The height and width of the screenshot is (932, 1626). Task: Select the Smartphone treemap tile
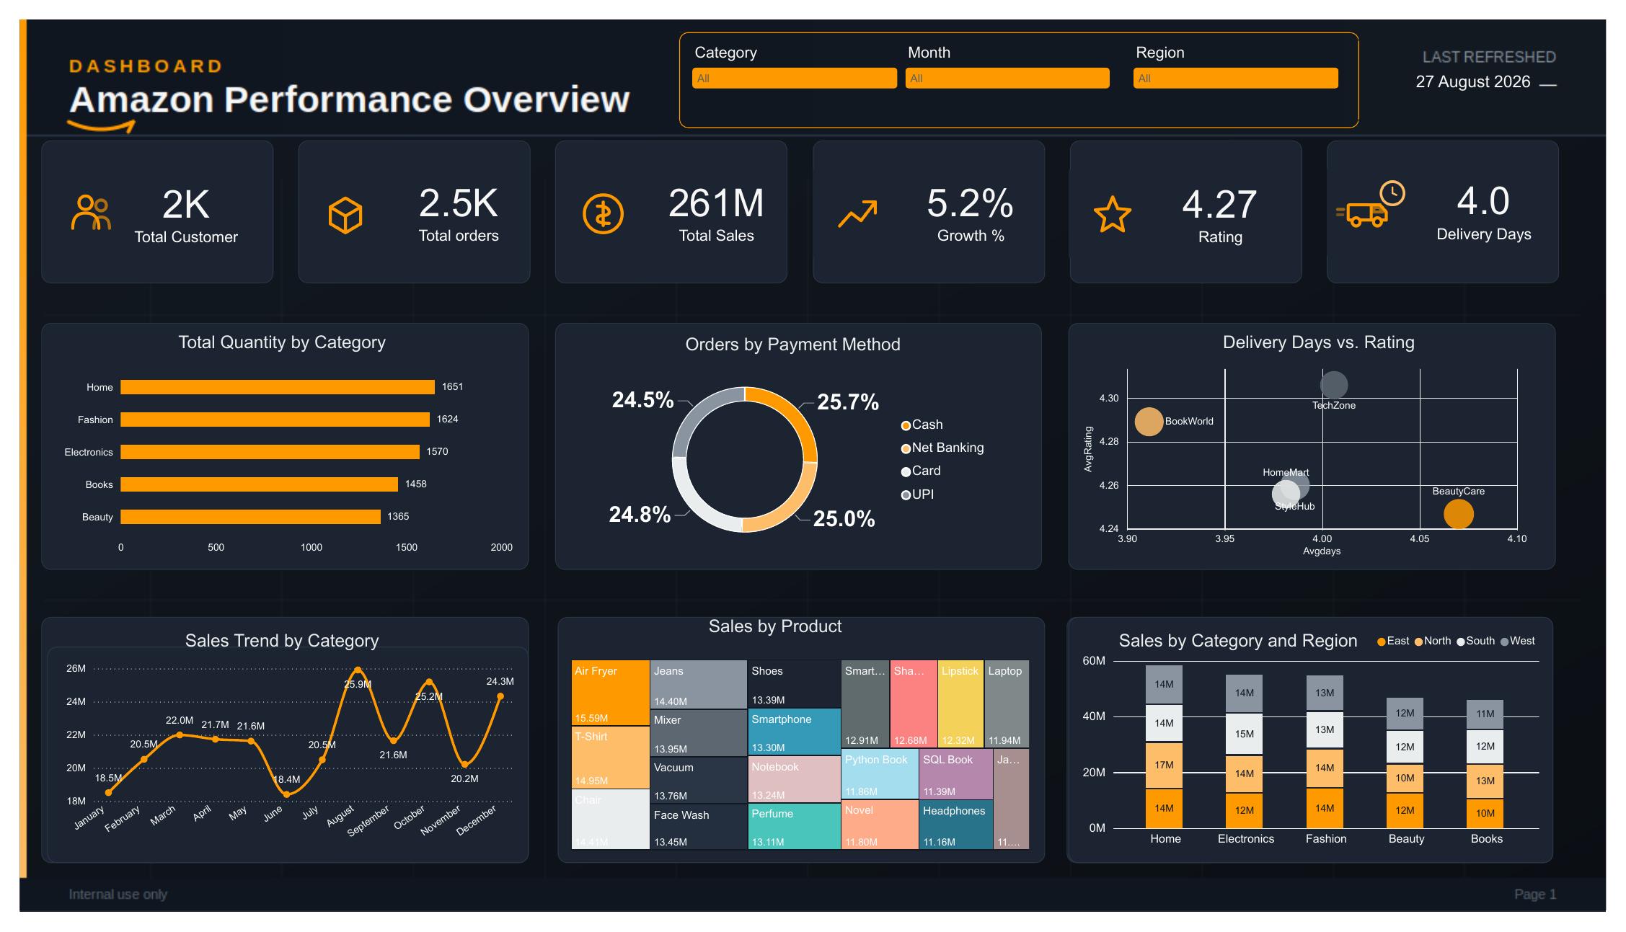(x=794, y=732)
